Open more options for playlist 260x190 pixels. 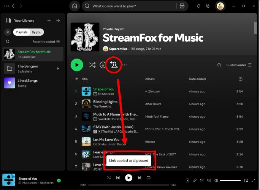(x=125, y=65)
